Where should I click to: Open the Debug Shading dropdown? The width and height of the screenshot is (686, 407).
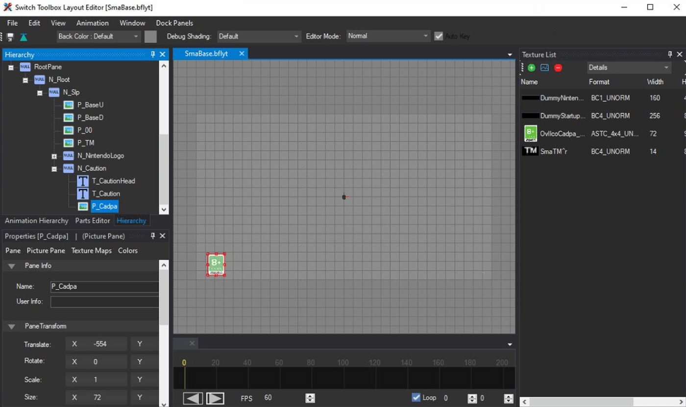[259, 36]
